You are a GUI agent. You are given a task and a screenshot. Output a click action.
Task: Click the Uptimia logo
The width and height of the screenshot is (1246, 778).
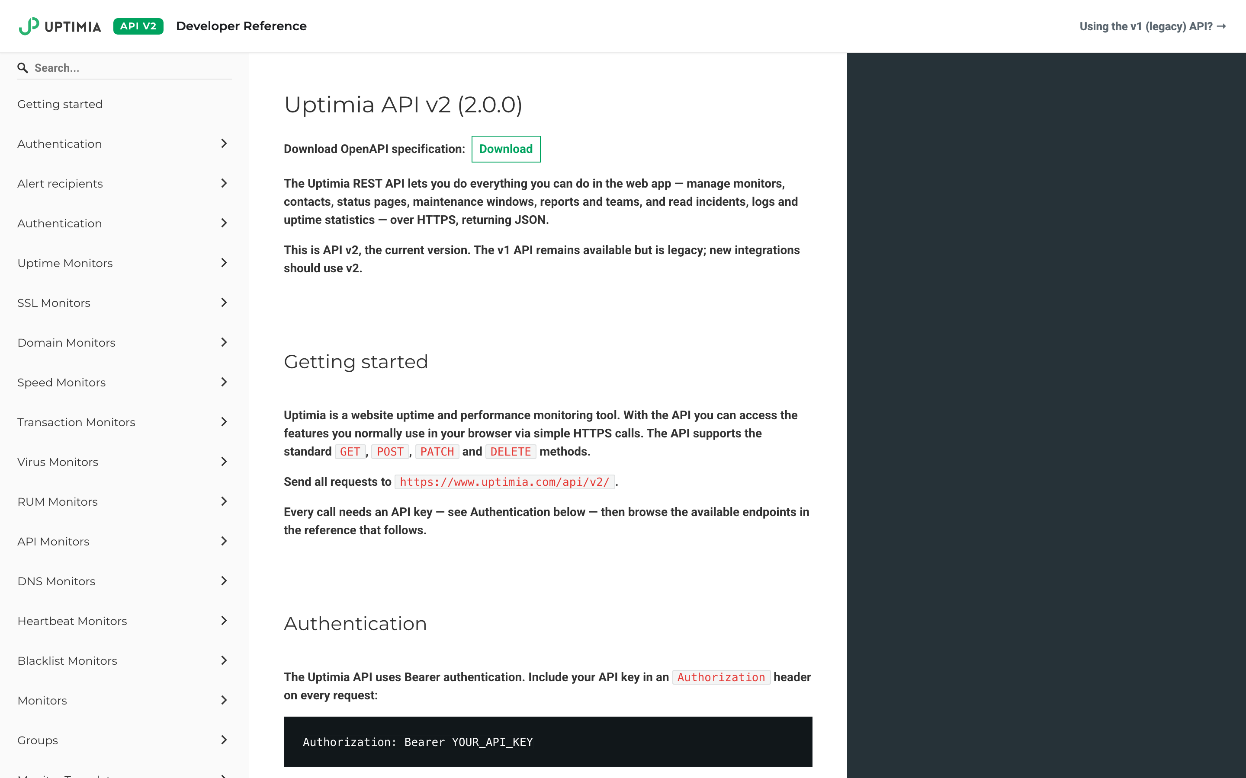(60, 26)
